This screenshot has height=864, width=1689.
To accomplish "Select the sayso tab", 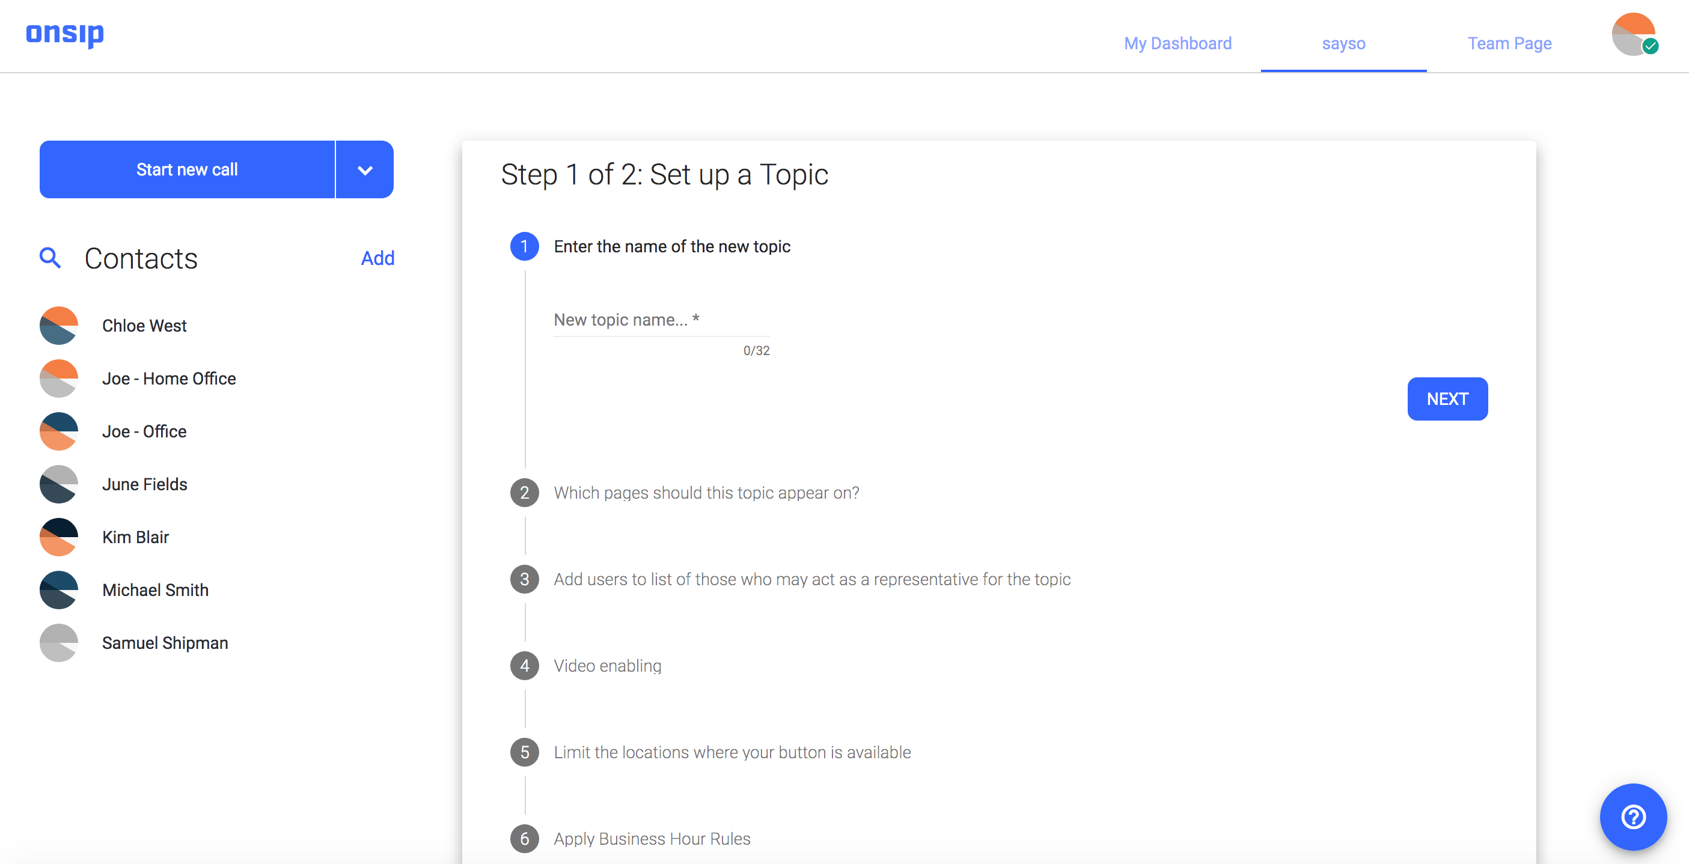I will coord(1343,43).
